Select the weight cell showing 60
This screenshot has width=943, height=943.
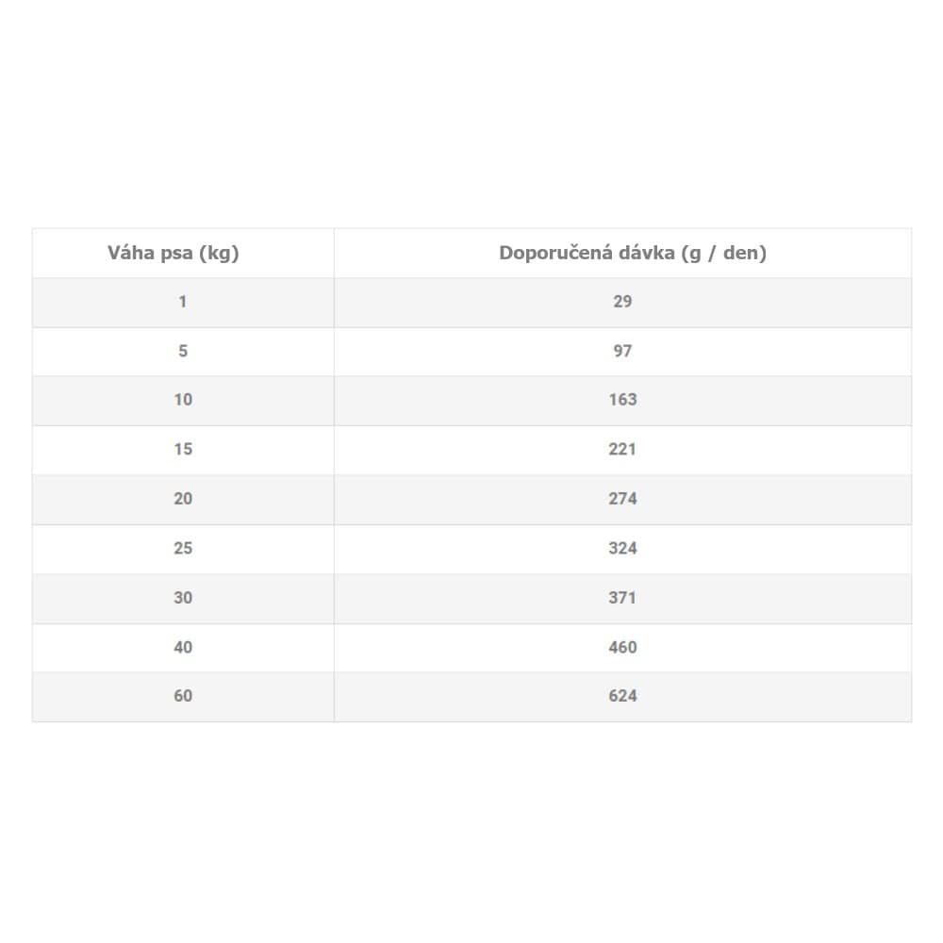[x=183, y=696]
